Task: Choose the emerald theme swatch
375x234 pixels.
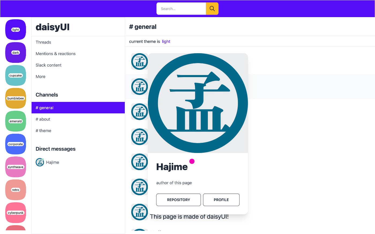Action: click(x=16, y=121)
